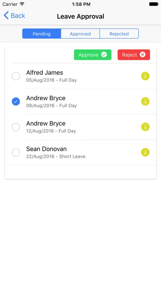Click the Back chevron arrow icon
This screenshot has height=286, width=161.
[6, 15]
